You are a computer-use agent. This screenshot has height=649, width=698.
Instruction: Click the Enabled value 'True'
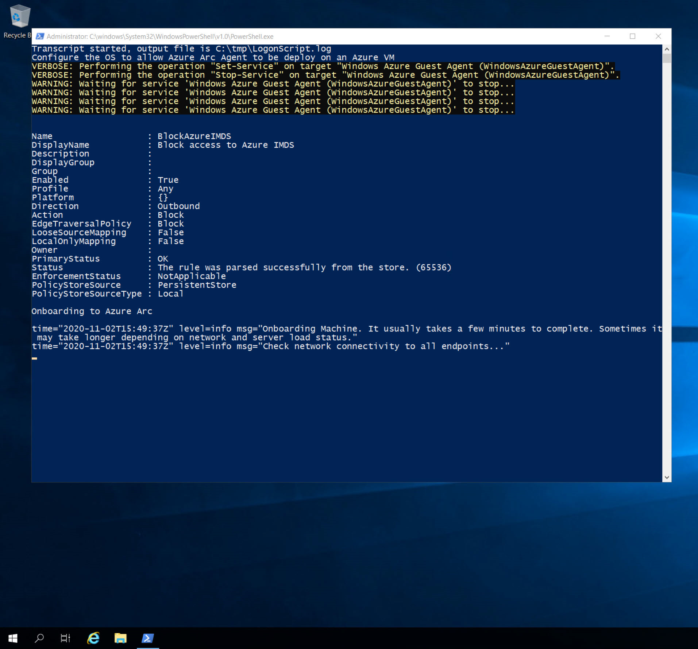pos(168,180)
